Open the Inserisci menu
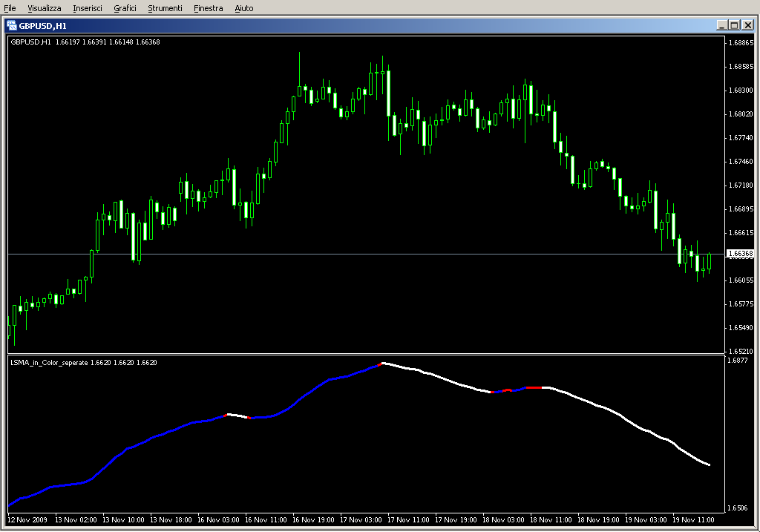 (x=88, y=8)
